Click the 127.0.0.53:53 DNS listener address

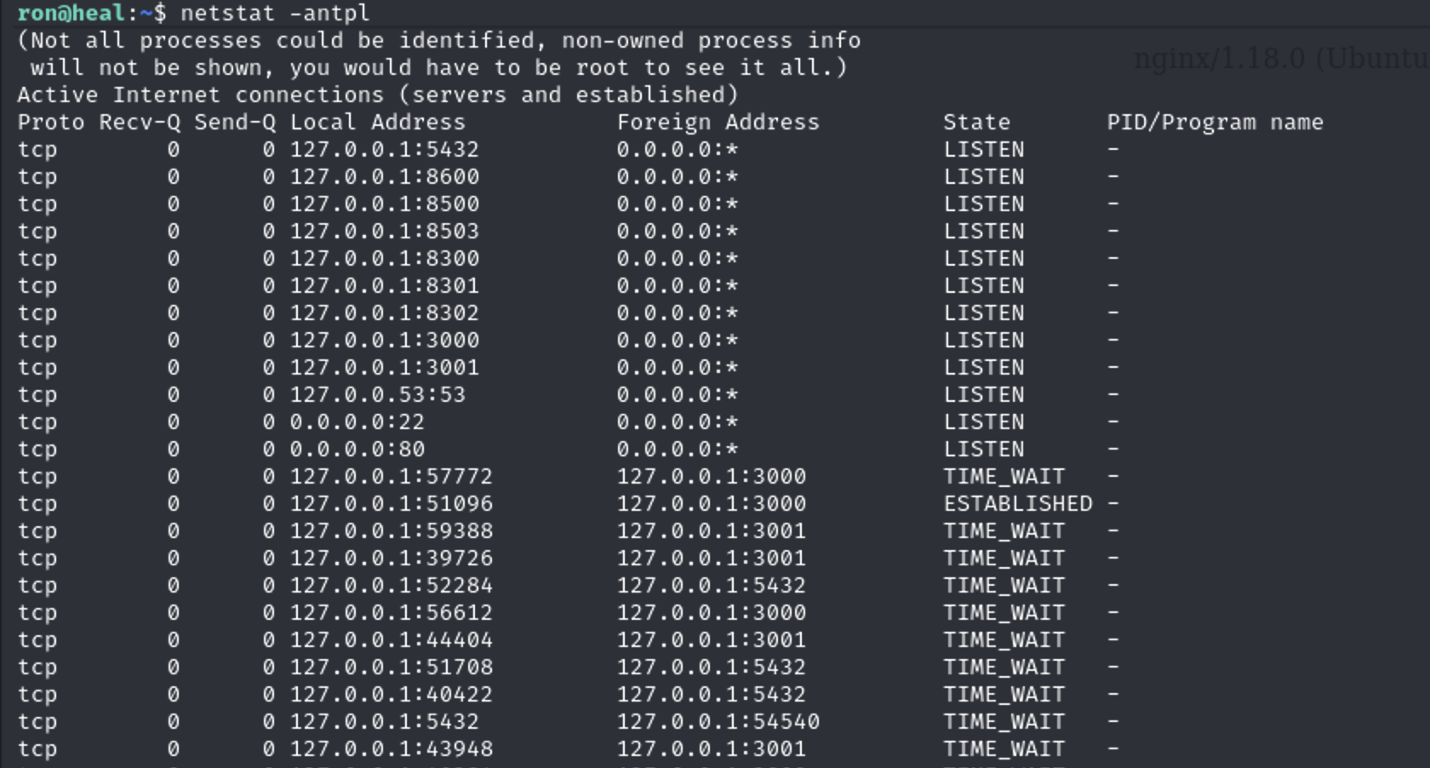pyautogui.click(x=378, y=395)
